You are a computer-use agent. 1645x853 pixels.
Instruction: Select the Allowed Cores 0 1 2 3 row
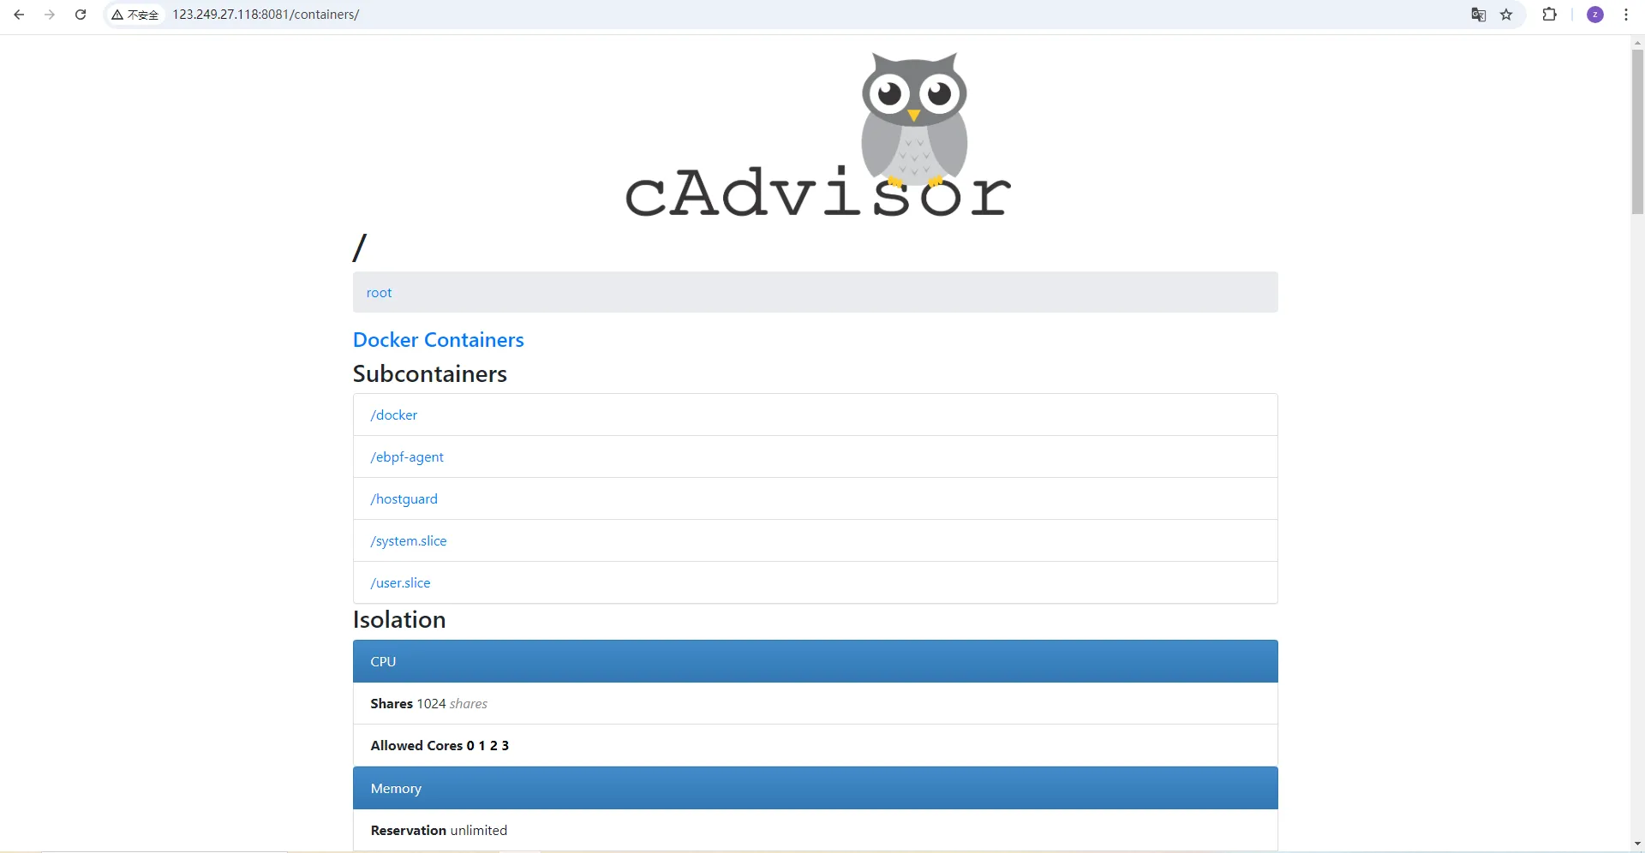[816, 746]
